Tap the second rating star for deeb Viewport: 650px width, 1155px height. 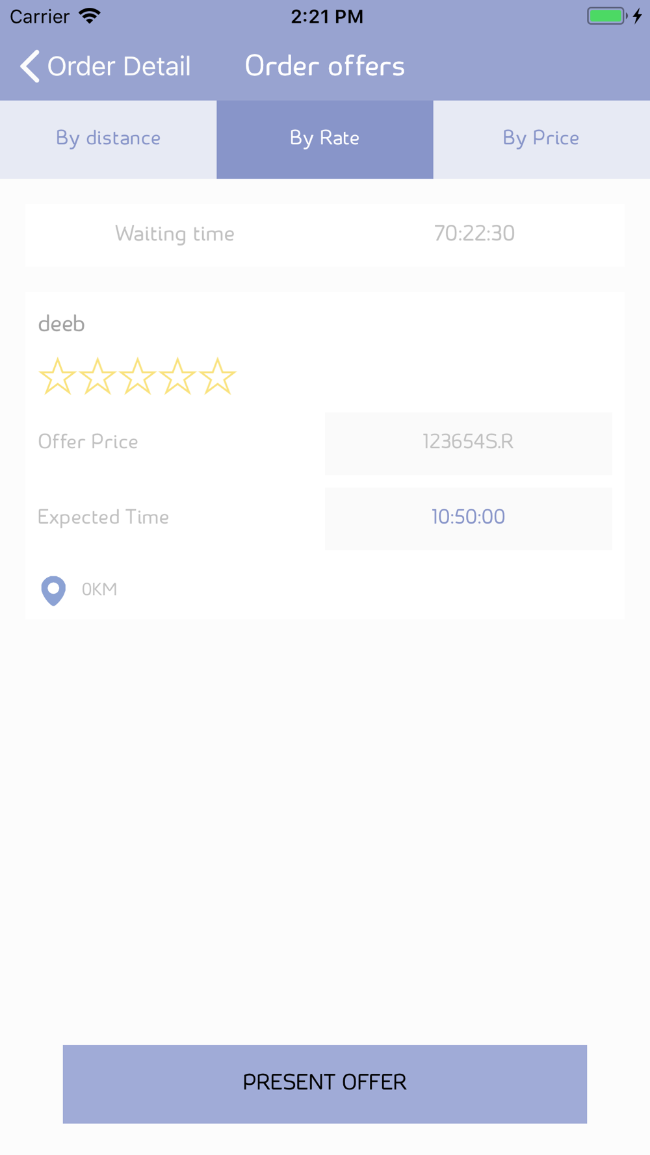pos(97,377)
